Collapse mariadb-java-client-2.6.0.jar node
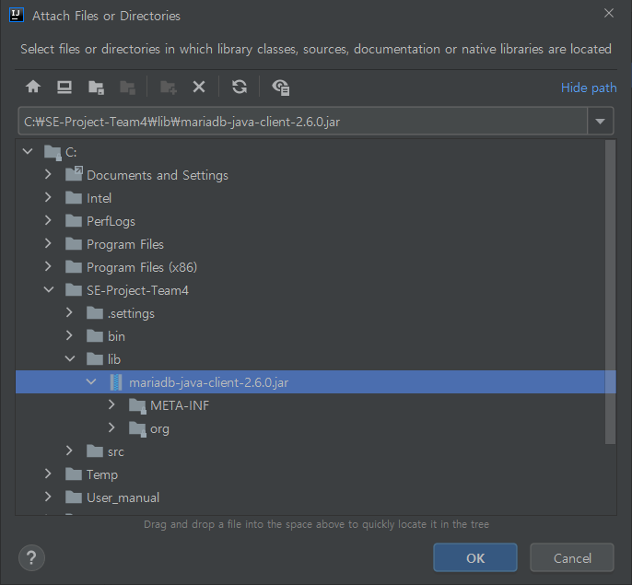 pos(91,381)
